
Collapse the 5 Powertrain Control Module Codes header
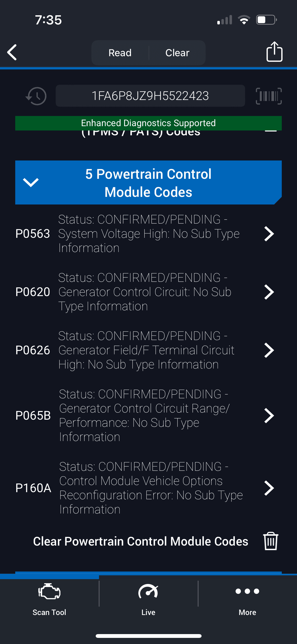coord(148,182)
